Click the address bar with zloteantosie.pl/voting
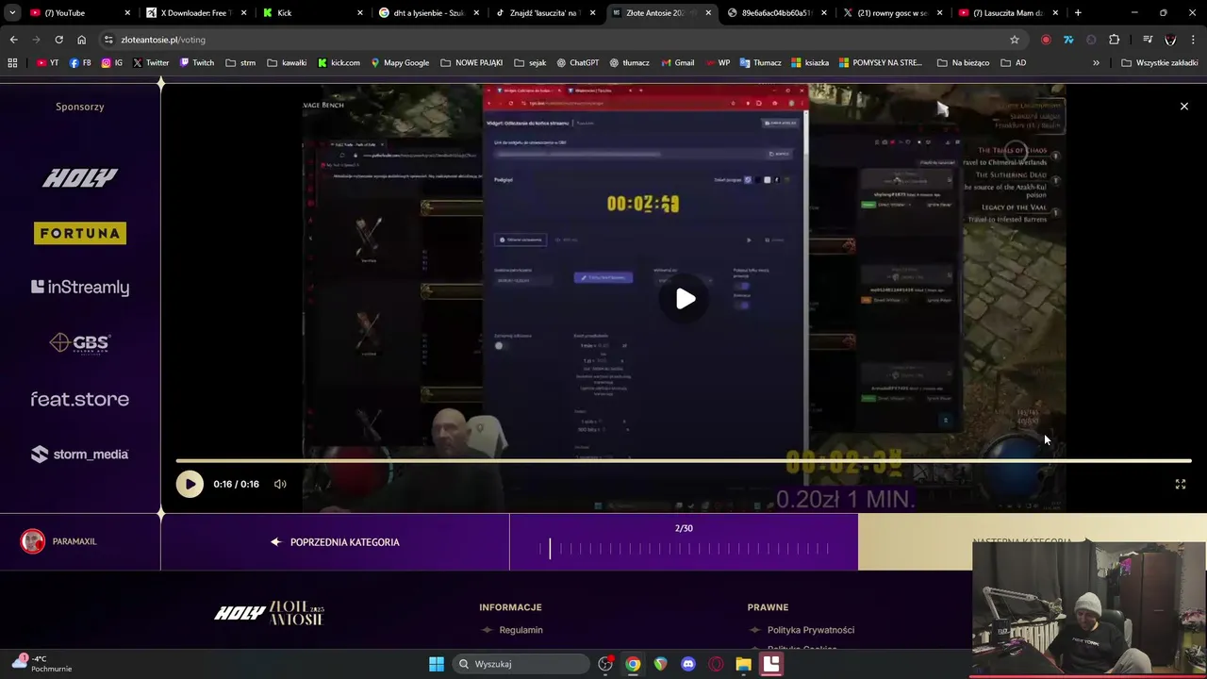The width and height of the screenshot is (1207, 679). pyautogui.click(x=556, y=40)
